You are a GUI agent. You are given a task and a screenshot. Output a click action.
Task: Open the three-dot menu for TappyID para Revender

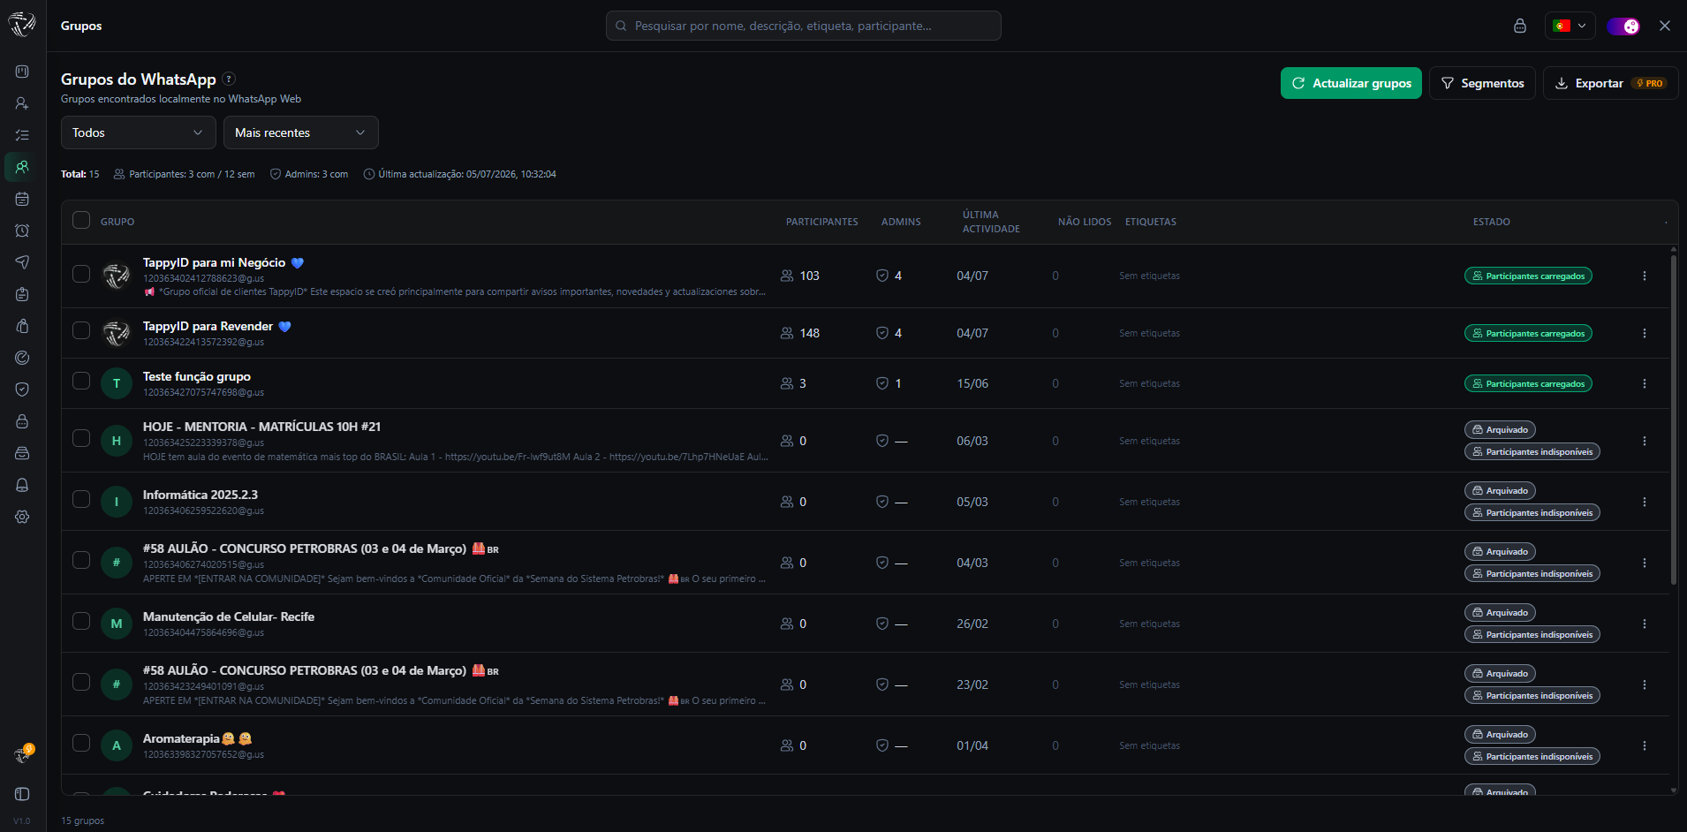point(1645,333)
